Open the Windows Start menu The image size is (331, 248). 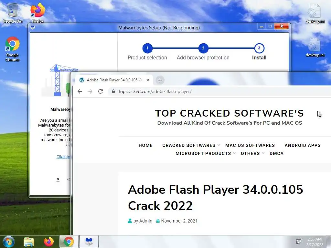pyautogui.click(x=8, y=242)
